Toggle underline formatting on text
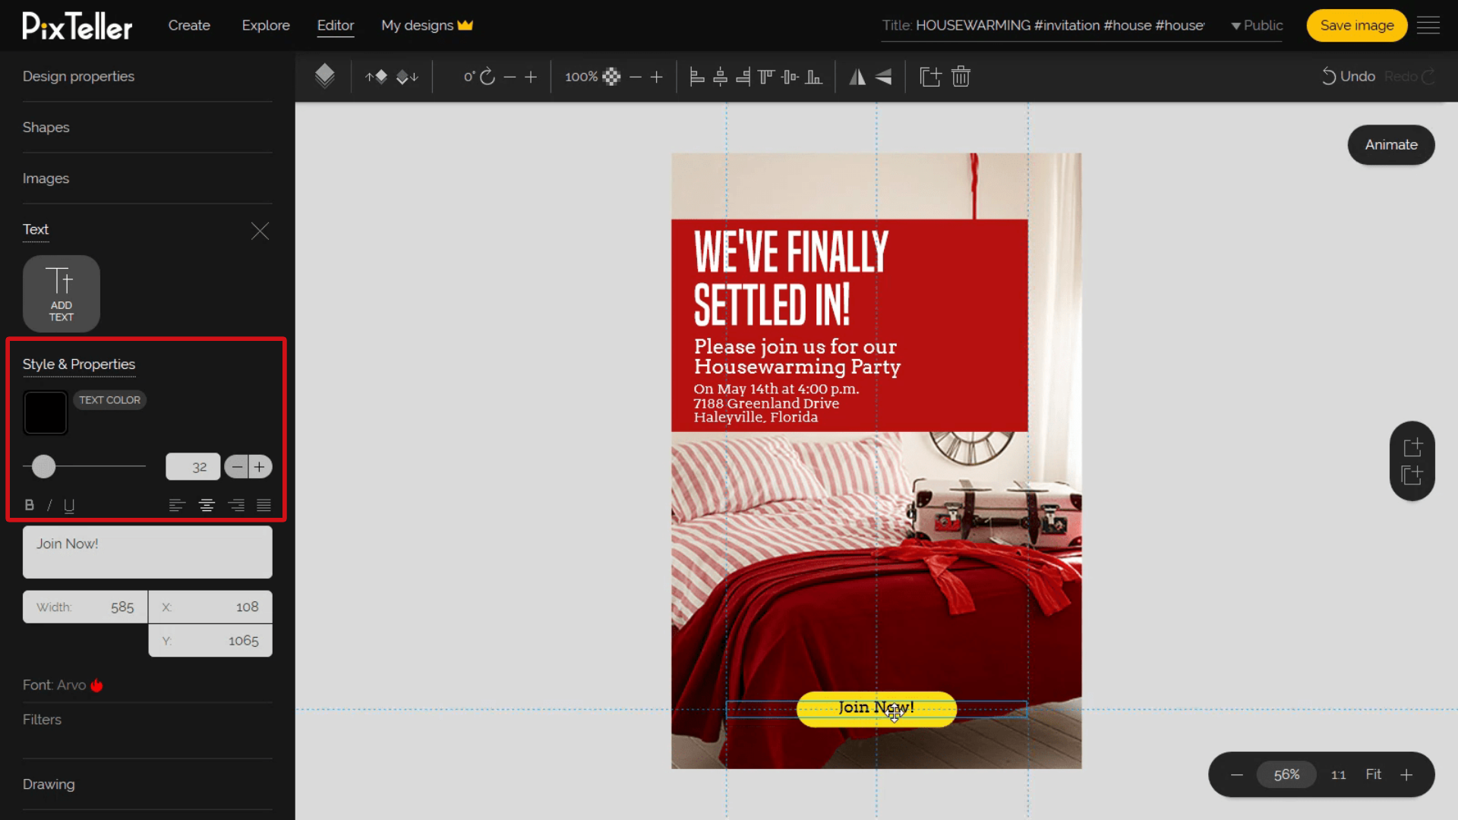This screenshot has width=1458, height=820. pos(68,505)
